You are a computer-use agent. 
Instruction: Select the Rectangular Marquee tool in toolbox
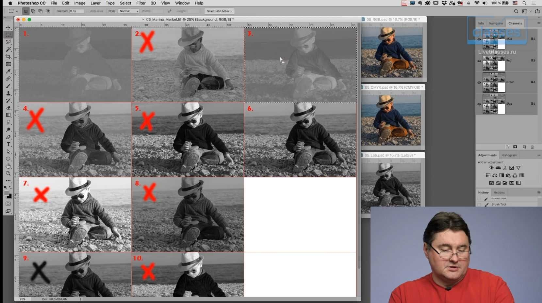(x=8, y=35)
